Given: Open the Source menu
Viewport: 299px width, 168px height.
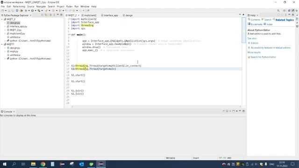Looking at the screenshot, I should point(30,7).
